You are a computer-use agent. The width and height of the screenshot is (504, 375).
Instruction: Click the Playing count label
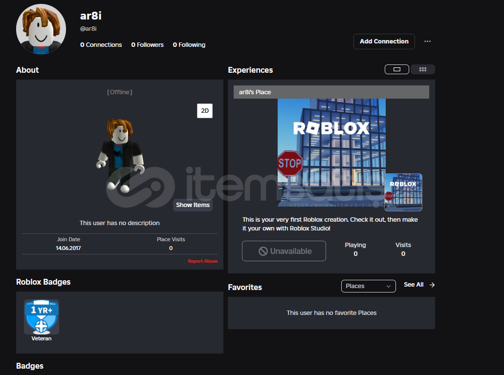click(355, 245)
